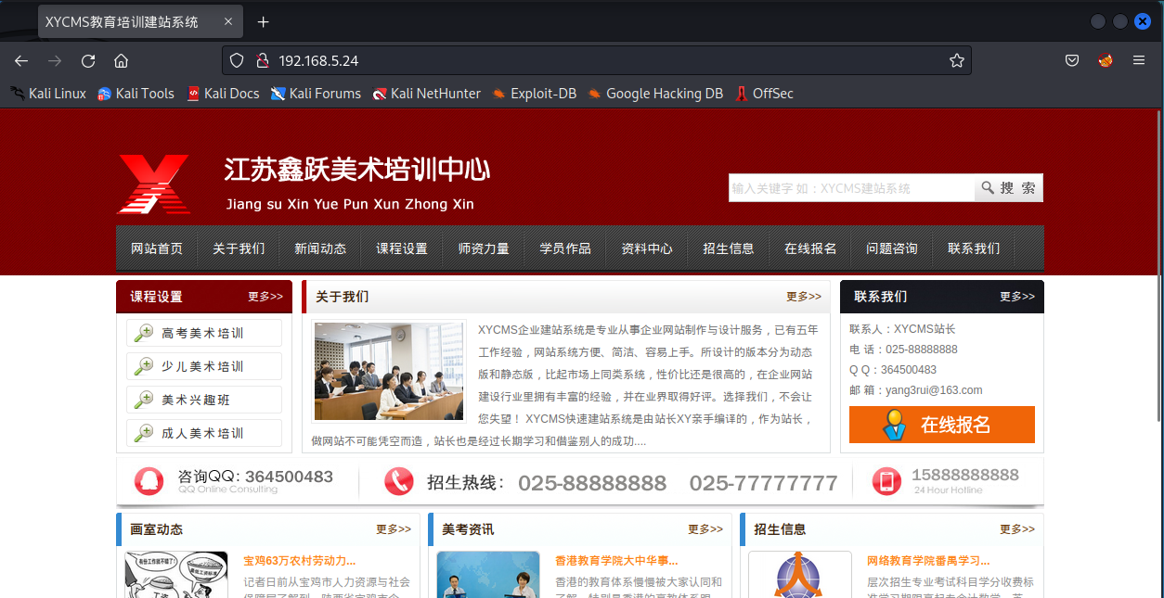Click 更多>> in 招生信息 section
Image resolution: width=1164 pixels, height=598 pixels.
point(1017,529)
